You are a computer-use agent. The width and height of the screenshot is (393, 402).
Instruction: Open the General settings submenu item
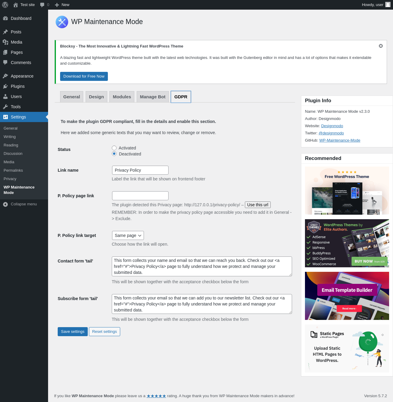(x=11, y=128)
